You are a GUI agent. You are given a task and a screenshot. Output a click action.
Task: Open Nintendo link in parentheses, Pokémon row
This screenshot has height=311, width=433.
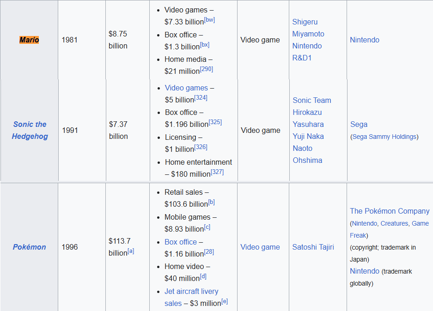click(365, 223)
